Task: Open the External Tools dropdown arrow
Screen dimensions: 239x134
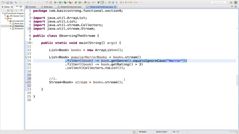Action: tap(72, 3)
